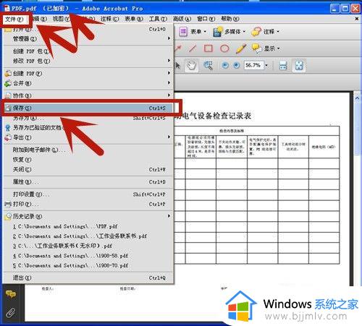Click the 表单 forms toolbar icon
The image size is (362, 326).
[x=183, y=32]
